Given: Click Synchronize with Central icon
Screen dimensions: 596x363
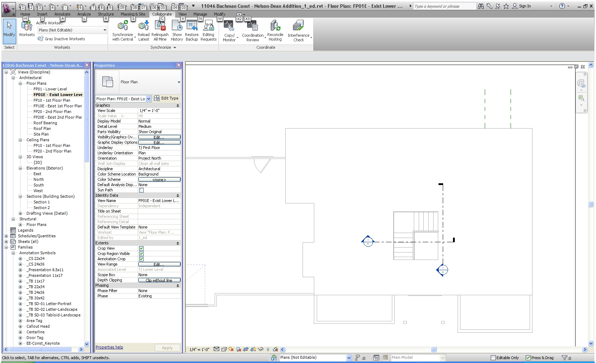Looking at the screenshot, I should pyautogui.click(x=123, y=26).
